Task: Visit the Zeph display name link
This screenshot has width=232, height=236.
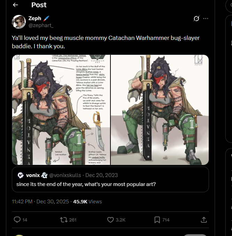Action: tap(35, 18)
